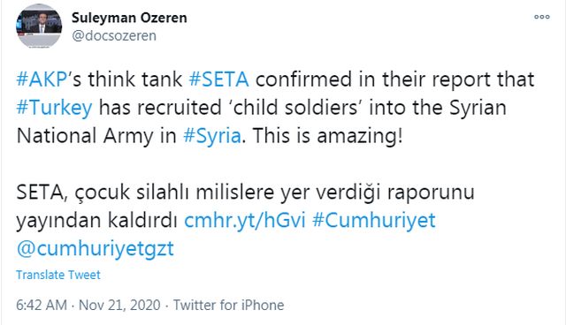Open the #SETA hashtag
Viewport: 566px width, 325px height.
pos(219,79)
